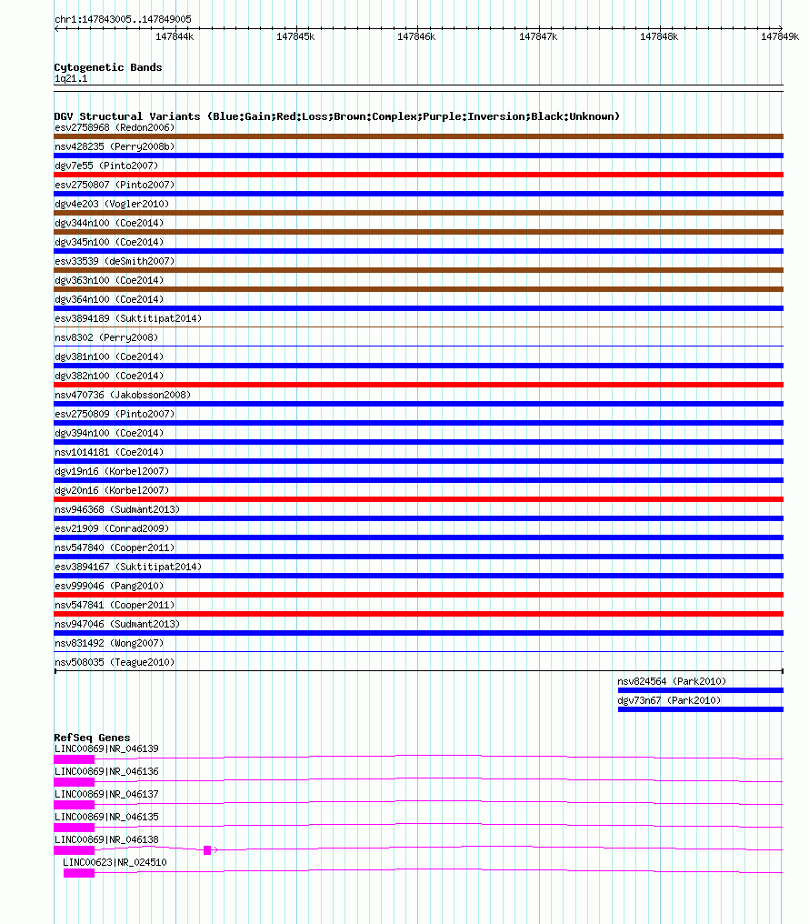Open dgv73n67 (Park2010) variant label
Image resolution: width=809 pixels, height=924 pixels.
pyautogui.click(x=669, y=700)
